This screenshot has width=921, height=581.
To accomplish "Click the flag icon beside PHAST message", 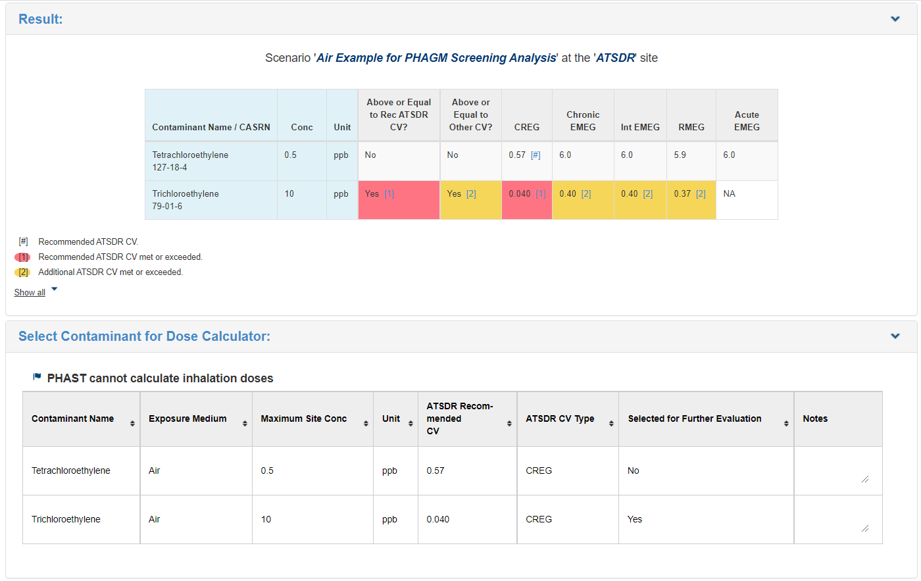I will coord(37,377).
